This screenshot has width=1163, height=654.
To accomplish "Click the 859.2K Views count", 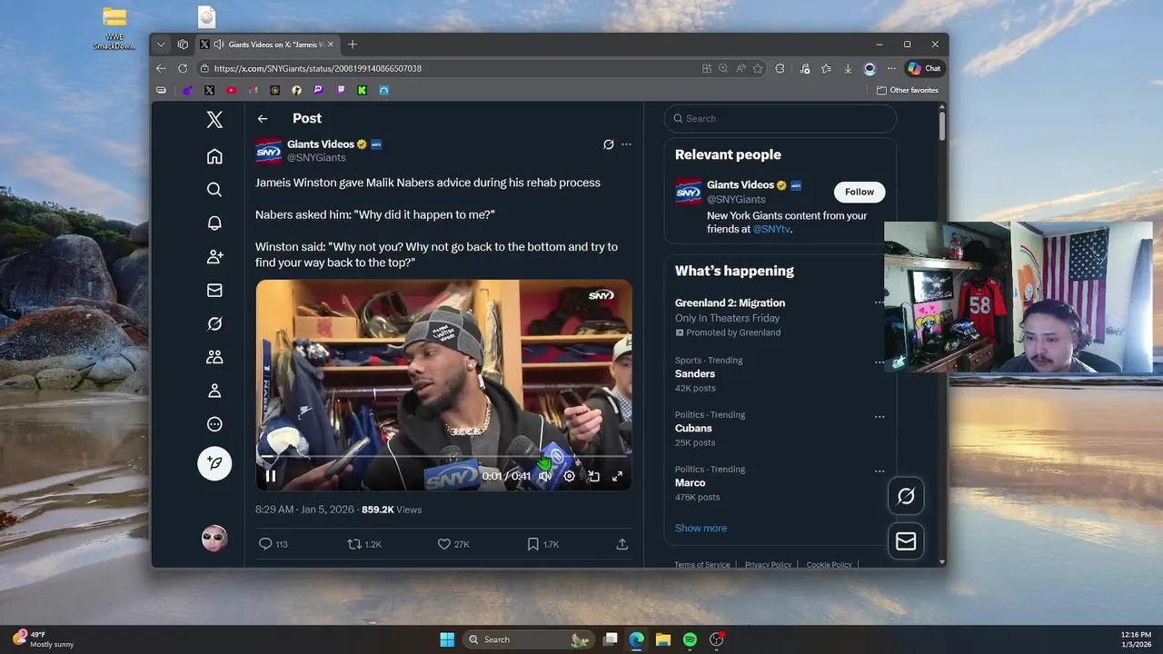I will tap(392, 510).
